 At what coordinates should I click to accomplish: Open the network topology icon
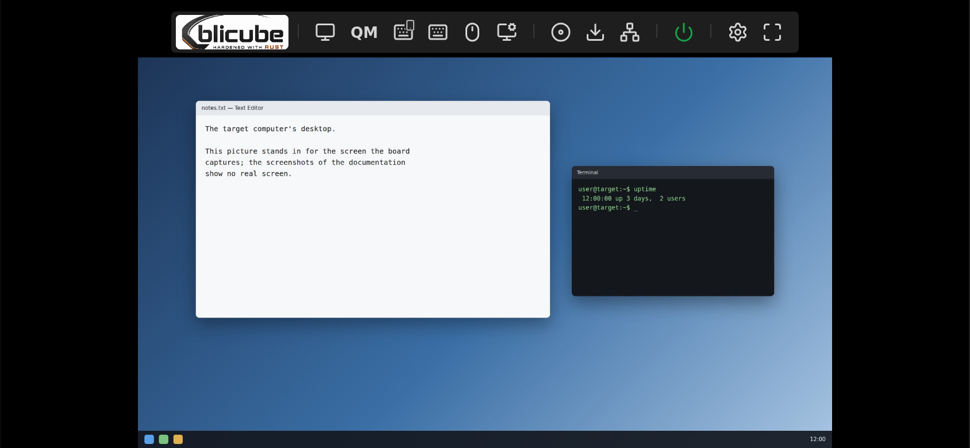tap(630, 32)
